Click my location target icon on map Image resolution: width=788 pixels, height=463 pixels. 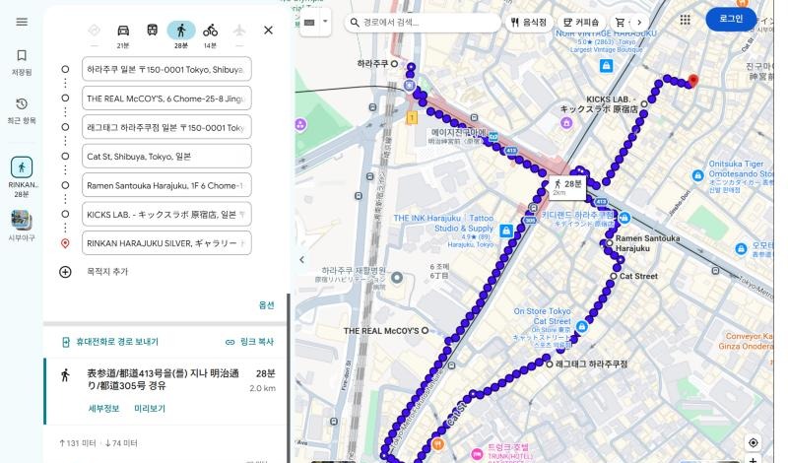[x=753, y=442]
